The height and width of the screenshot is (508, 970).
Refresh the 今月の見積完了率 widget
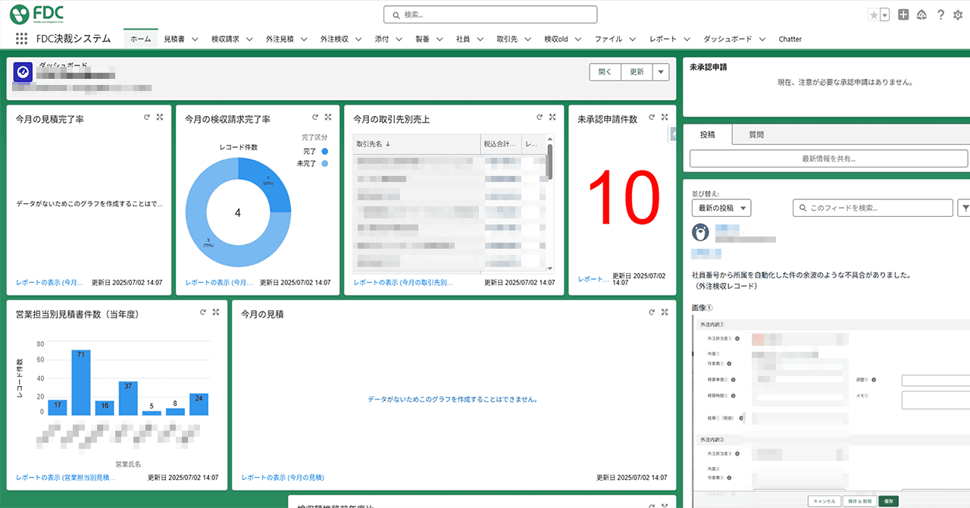click(x=147, y=118)
